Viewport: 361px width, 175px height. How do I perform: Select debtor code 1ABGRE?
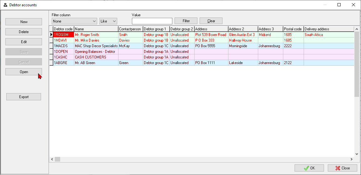point(63,63)
